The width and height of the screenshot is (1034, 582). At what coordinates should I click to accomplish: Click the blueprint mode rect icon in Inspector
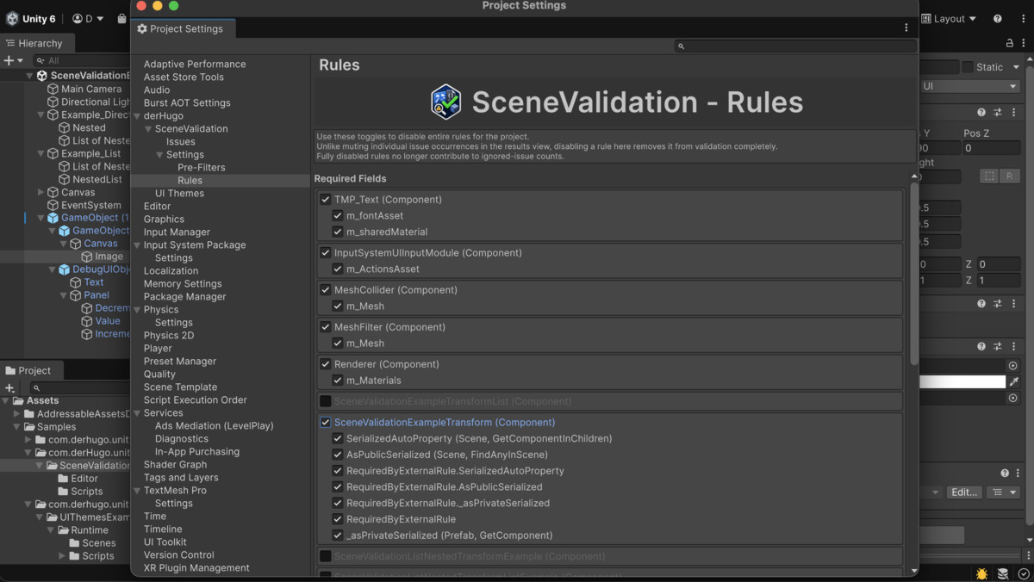pos(989,176)
